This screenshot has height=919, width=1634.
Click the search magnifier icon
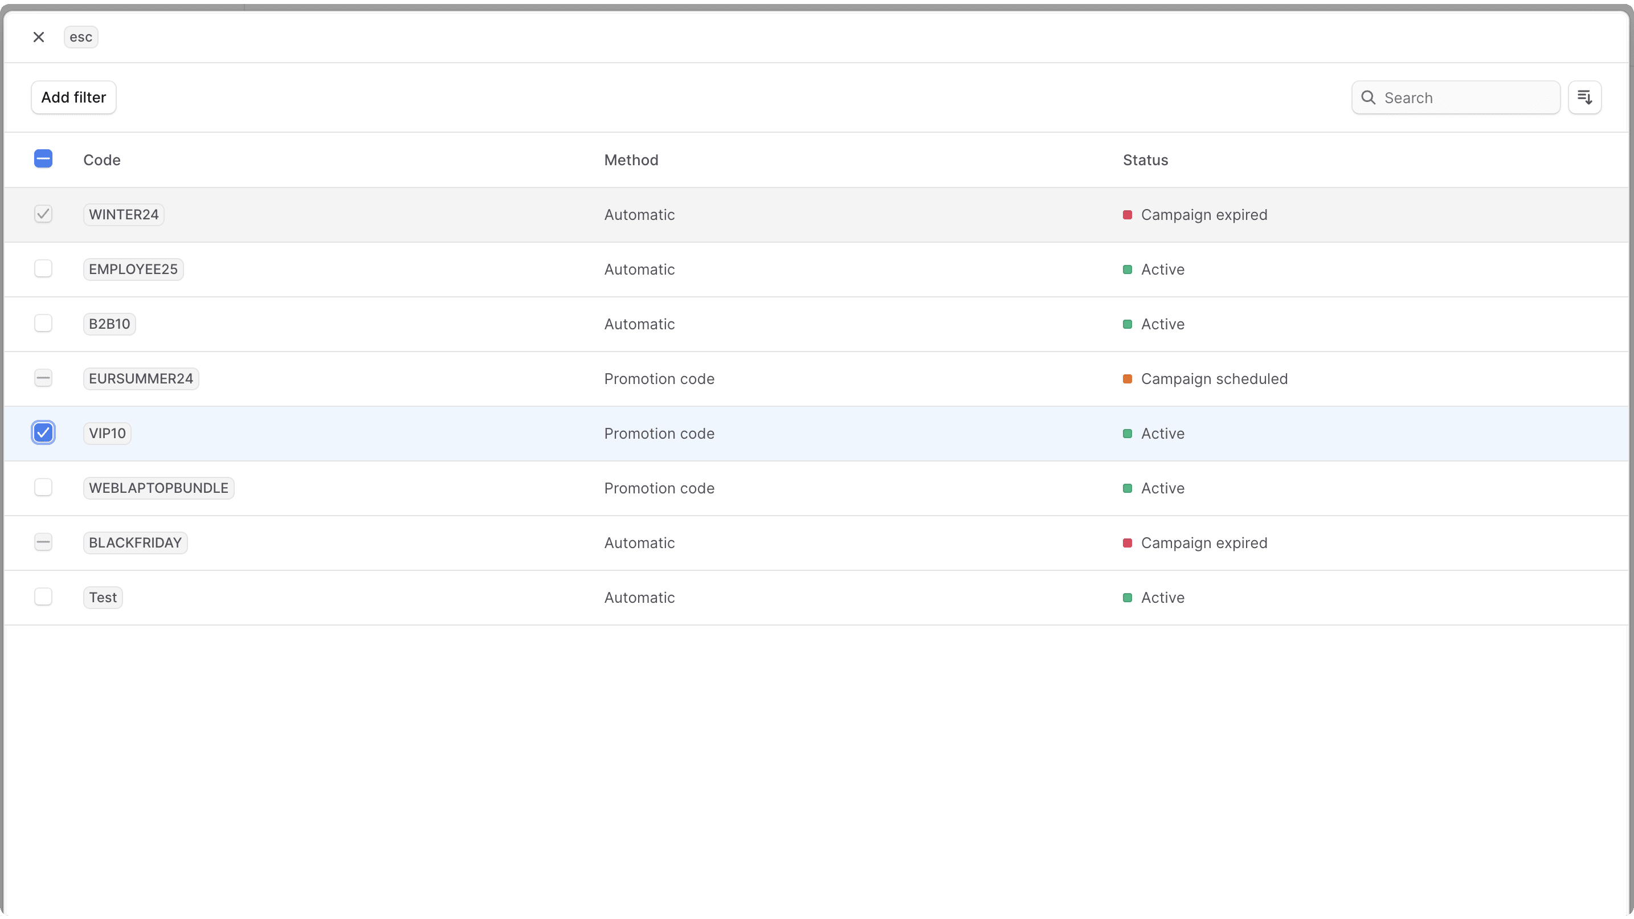1369,97
